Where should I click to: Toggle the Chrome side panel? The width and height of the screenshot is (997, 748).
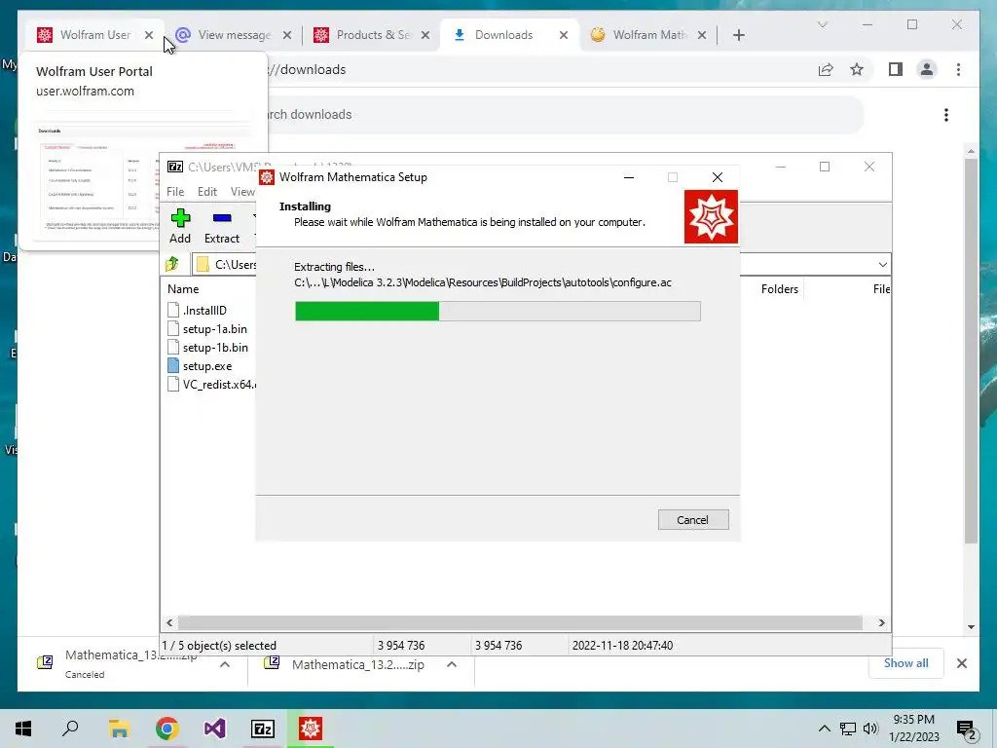click(x=896, y=69)
